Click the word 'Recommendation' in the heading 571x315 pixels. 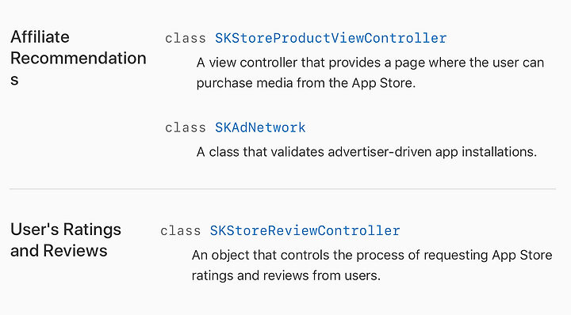coord(79,58)
